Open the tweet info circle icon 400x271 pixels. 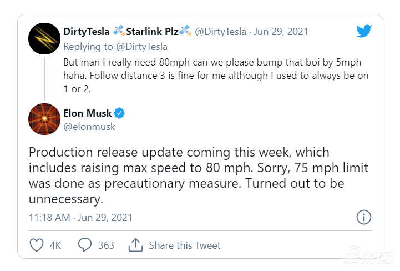click(x=363, y=217)
